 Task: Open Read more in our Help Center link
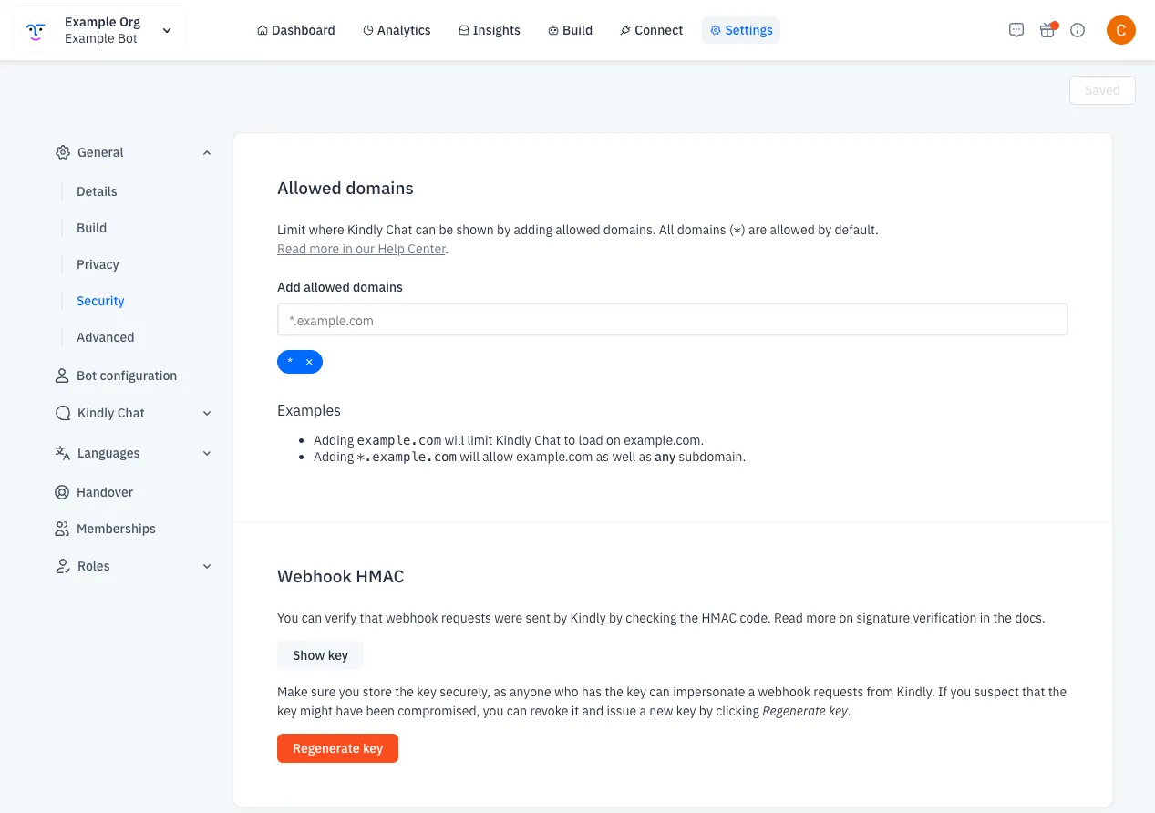pos(361,249)
